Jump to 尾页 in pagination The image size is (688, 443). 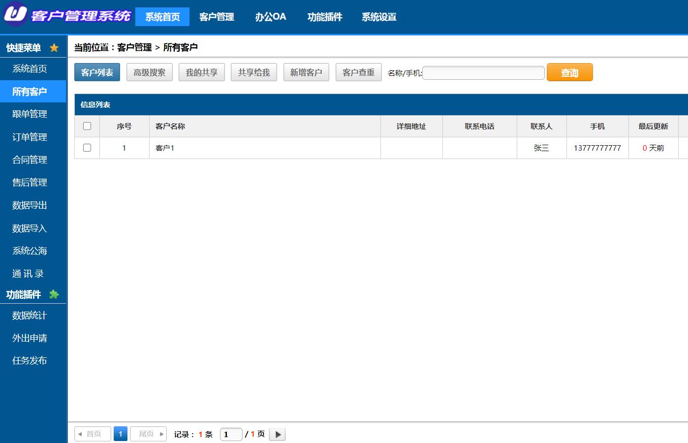pyautogui.click(x=149, y=434)
